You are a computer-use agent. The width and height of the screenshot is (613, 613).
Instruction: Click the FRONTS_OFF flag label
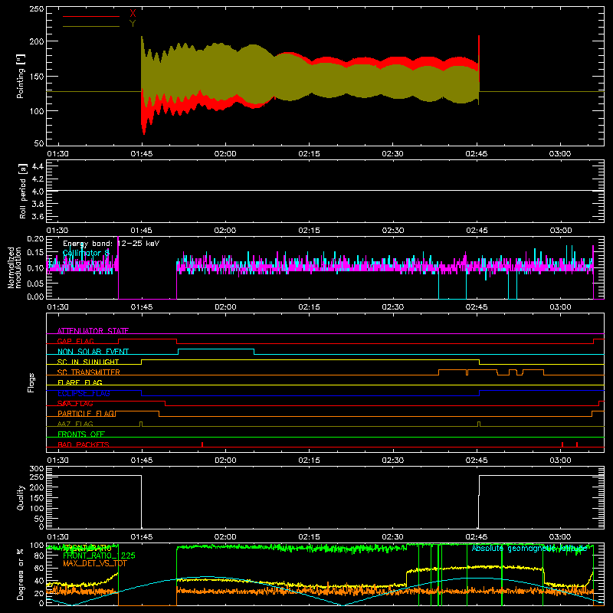pos(81,434)
